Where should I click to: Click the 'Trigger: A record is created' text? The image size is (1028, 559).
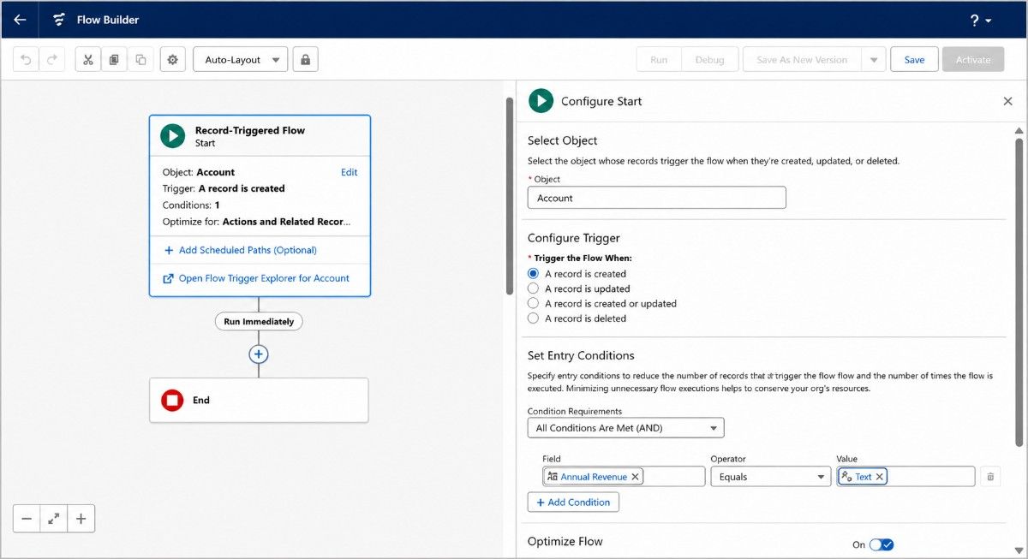tap(224, 188)
